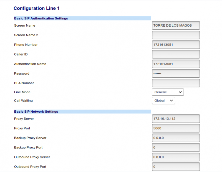
Task: Click the Screen Name input field
Action: [x=176, y=26]
